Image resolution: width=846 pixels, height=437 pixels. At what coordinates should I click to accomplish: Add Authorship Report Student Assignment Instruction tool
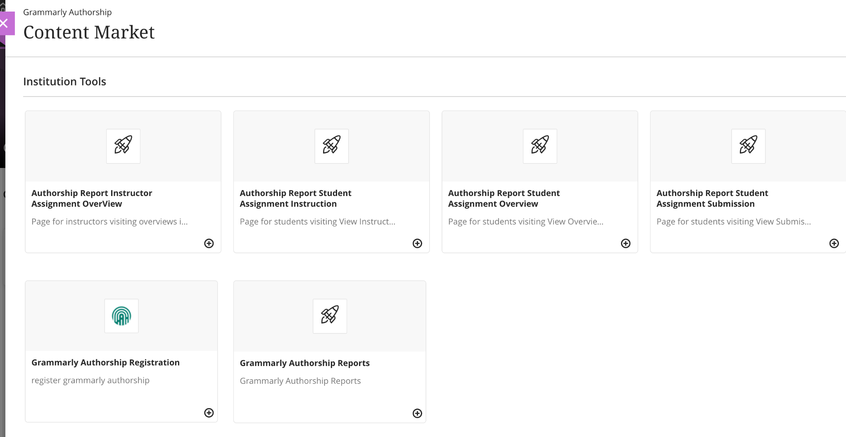point(417,243)
